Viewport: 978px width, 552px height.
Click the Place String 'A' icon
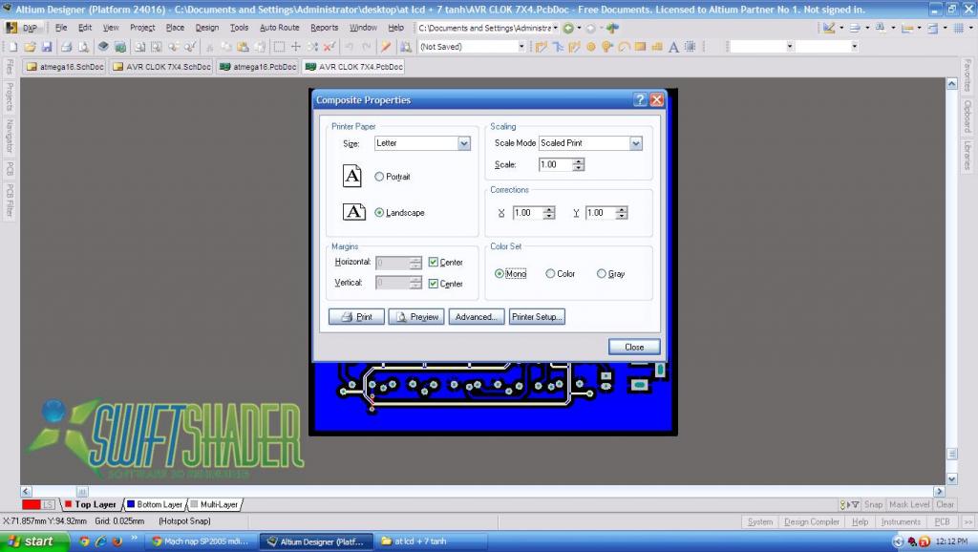coord(673,47)
